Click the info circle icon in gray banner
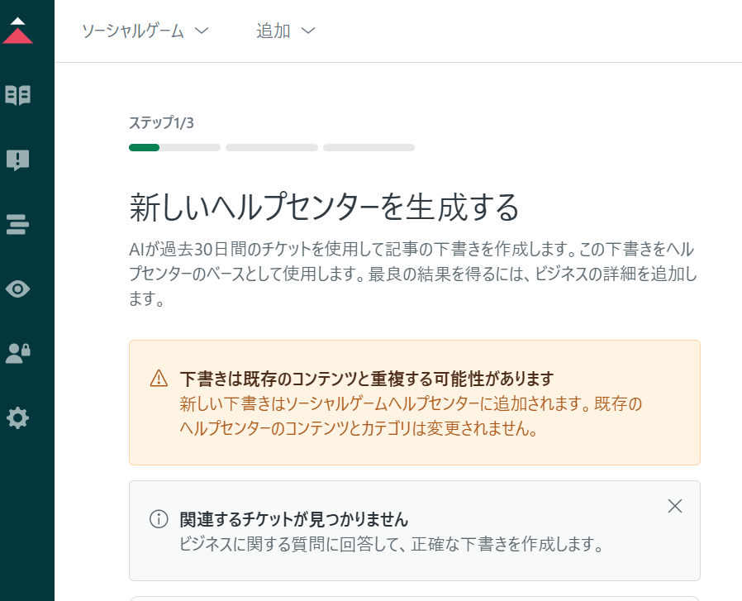The width and height of the screenshot is (742, 601). coord(159,519)
